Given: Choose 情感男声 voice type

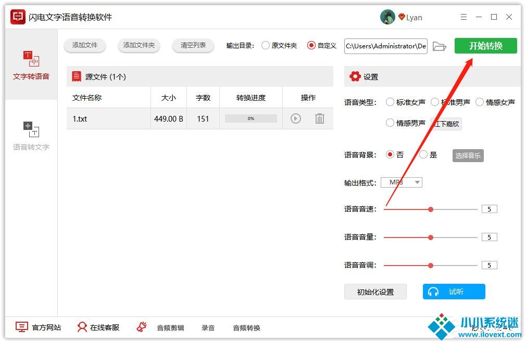Looking at the screenshot, I should click(x=406, y=124).
